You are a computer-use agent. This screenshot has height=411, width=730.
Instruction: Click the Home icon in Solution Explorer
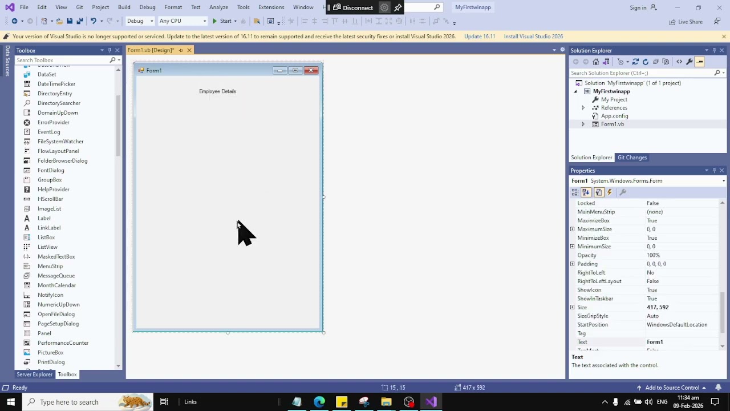[x=595, y=62]
